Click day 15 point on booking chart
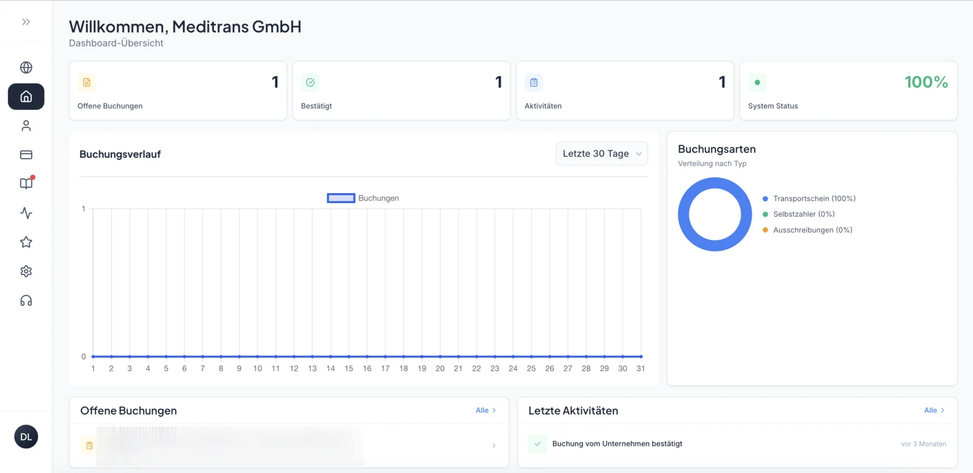 click(348, 356)
